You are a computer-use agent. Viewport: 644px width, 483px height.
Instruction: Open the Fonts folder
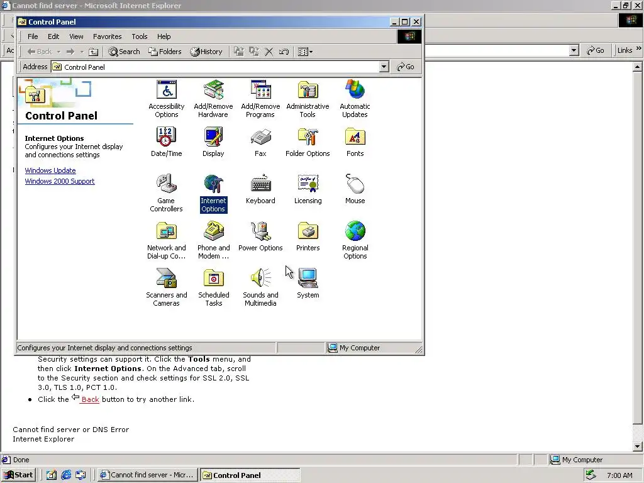coord(355,142)
